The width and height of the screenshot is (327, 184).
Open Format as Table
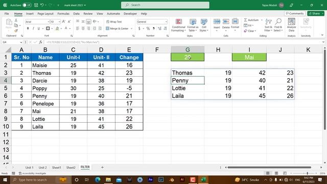[193, 25]
